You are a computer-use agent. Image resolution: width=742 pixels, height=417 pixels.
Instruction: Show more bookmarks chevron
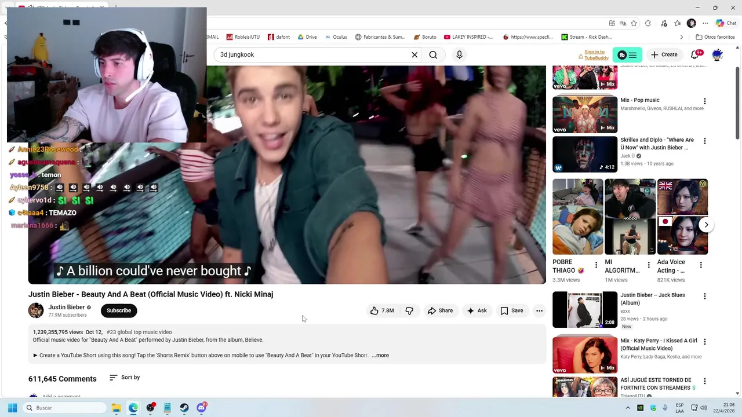click(x=681, y=37)
